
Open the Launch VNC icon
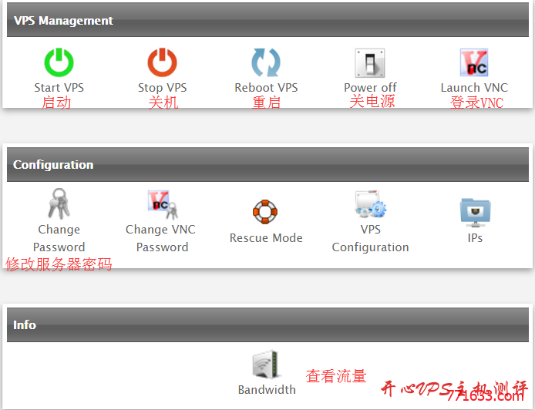tap(474, 62)
